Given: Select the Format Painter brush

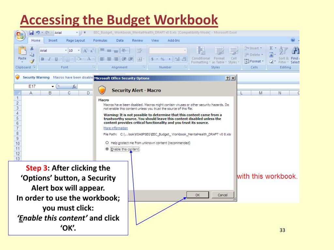Looking at the screenshot, I should [32, 61].
